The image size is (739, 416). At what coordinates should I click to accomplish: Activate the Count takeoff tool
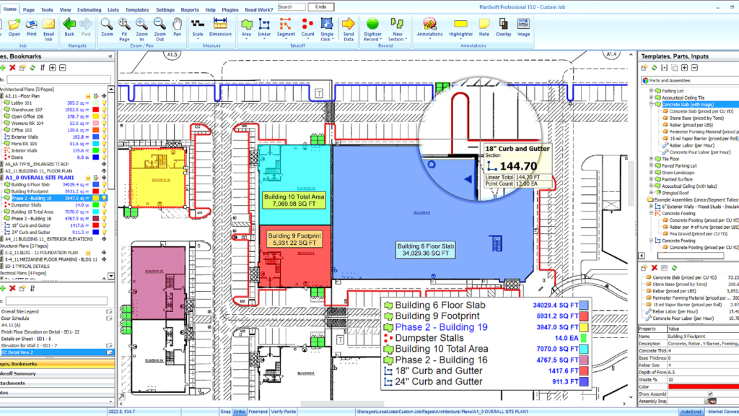click(307, 27)
